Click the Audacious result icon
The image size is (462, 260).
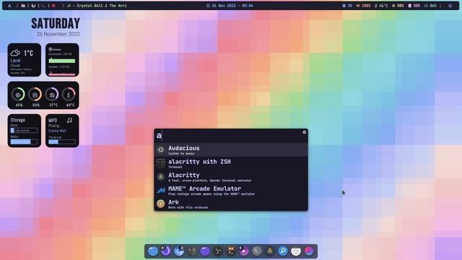(160, 149)
